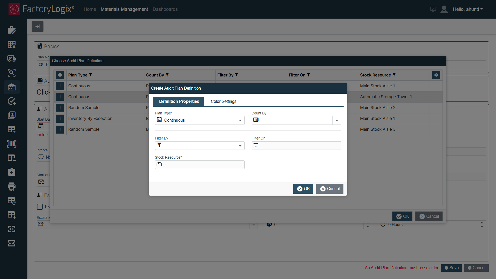
Task: Open the search scan tool in the sidebar
Action: coord(12,73)
